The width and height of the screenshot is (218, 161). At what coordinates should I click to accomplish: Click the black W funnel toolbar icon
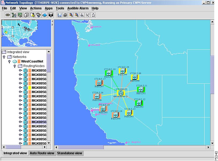[51, 15]
